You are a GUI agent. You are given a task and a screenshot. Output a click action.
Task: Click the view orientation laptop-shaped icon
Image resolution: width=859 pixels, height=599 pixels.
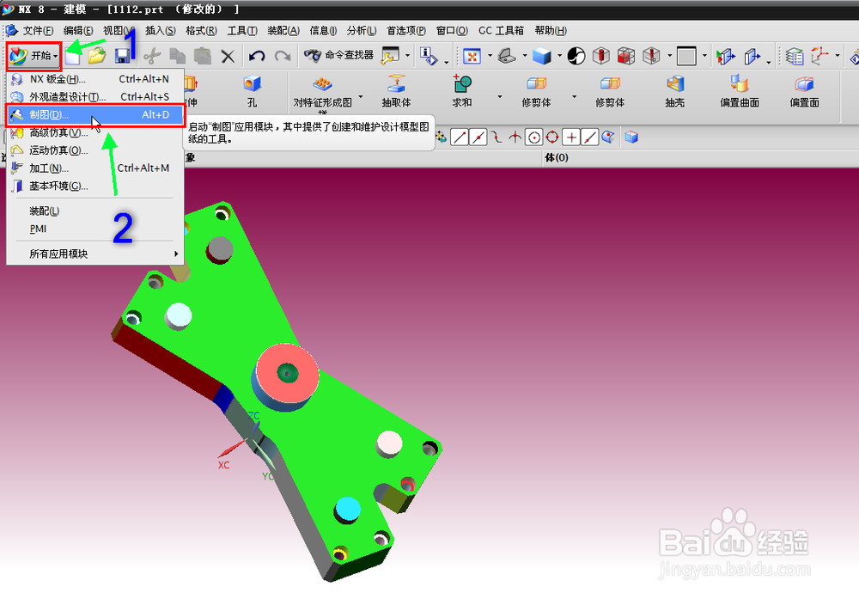tap(507, 56)
